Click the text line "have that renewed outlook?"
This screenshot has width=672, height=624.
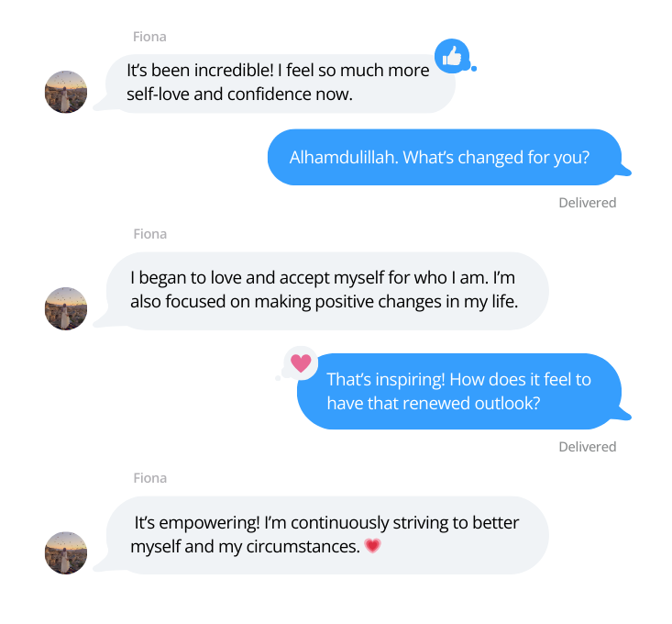[x=433, y=404]
